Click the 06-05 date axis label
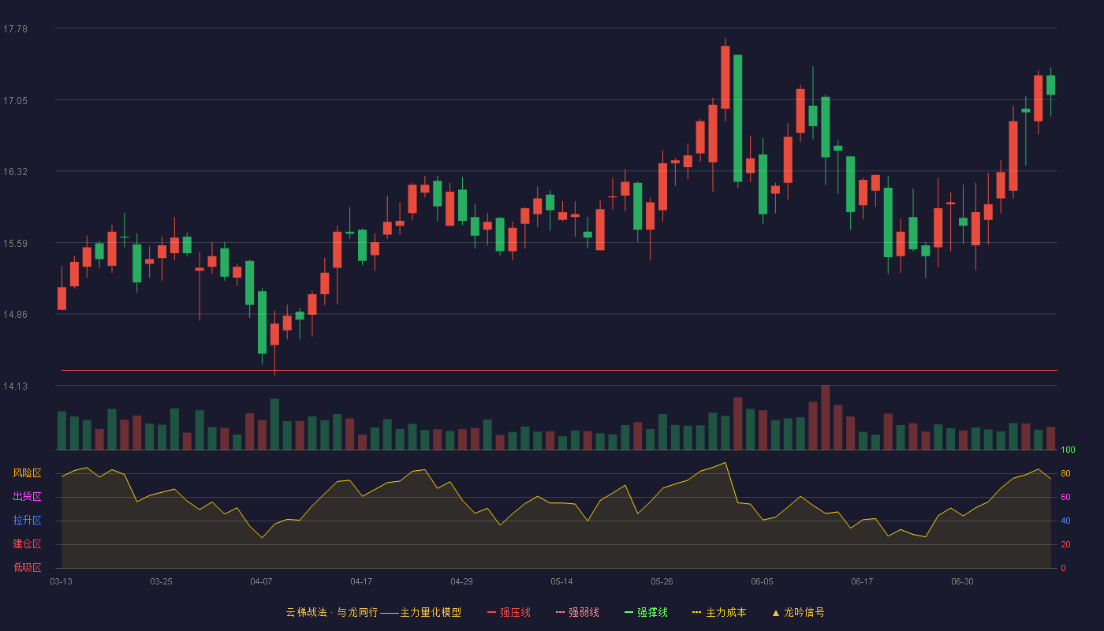The height and width of the screenshot is (631, 1104). [762, 581]
